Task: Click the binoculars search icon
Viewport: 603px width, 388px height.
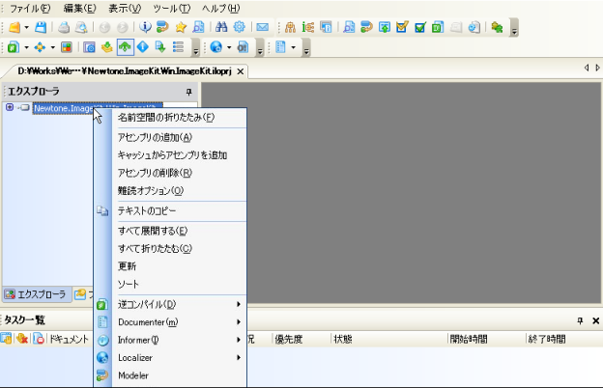Action: point(221,27)
